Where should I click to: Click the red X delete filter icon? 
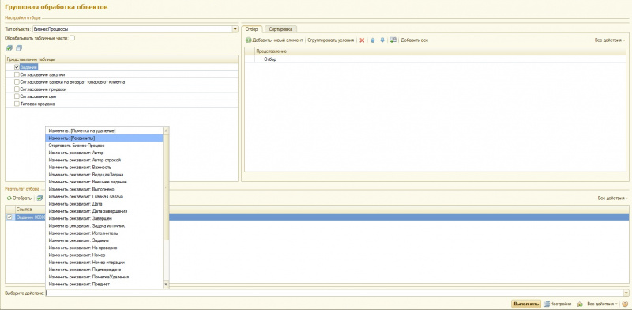tap(362, 40)
